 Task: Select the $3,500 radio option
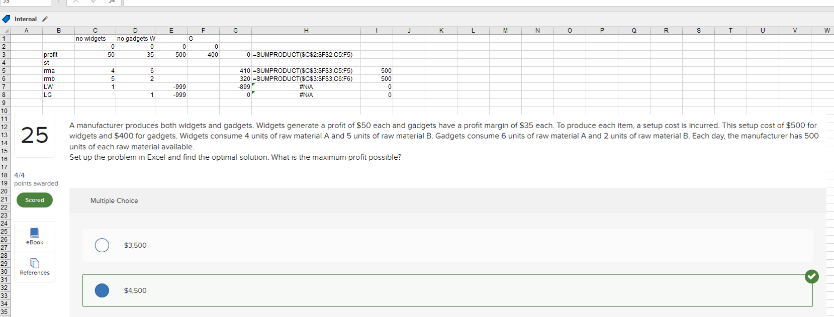[102, 245]
